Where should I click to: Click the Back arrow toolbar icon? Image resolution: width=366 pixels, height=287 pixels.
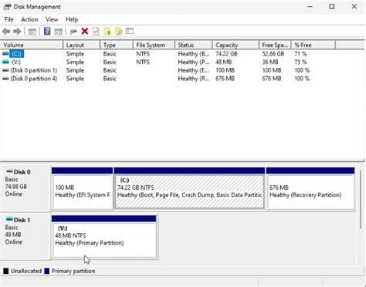(x=6, y=32)
